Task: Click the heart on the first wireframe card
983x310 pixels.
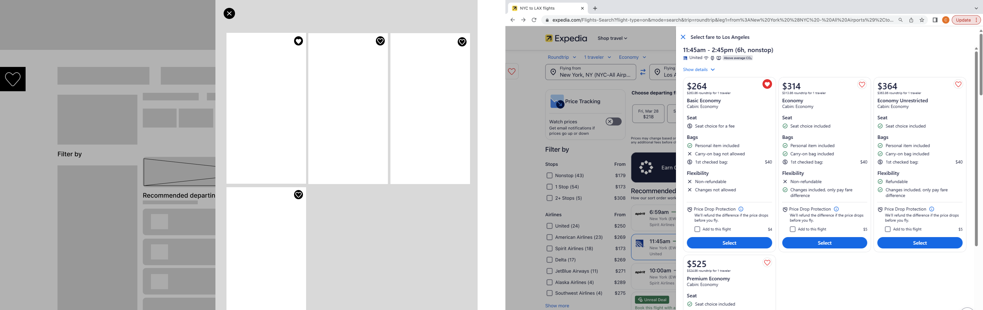Action: click(x=299, y=41)
